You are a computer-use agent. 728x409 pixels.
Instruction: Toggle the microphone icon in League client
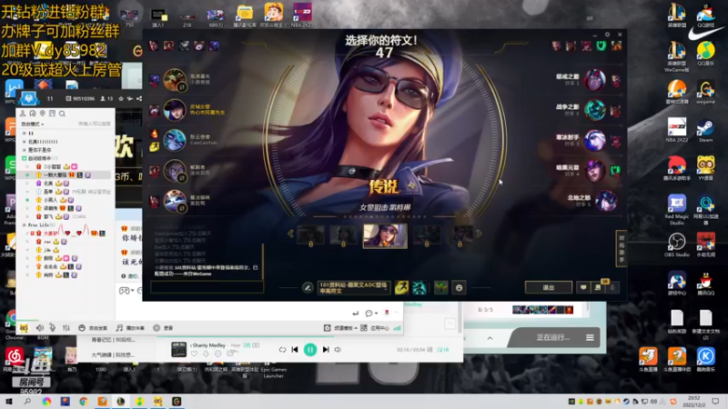612,288
